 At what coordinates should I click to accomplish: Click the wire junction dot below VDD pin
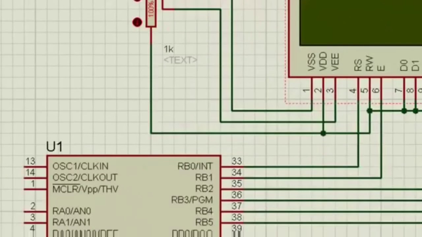[323, 133]
